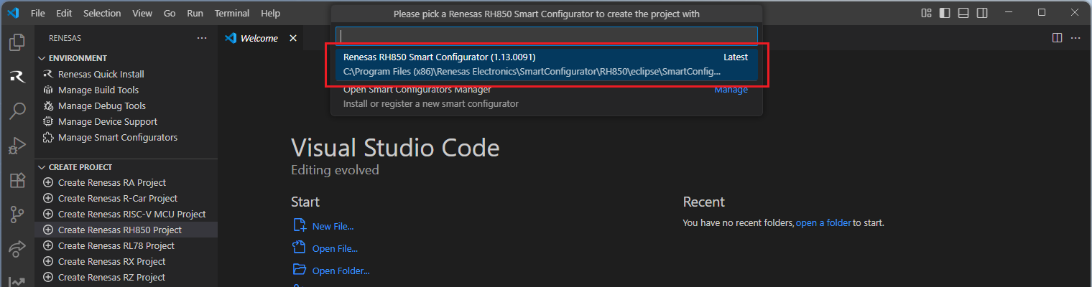Image resolution: width=1092 pixels, height=287 pixels.
Task: Open the Selection menu
Action: click(x=102, y=13)
